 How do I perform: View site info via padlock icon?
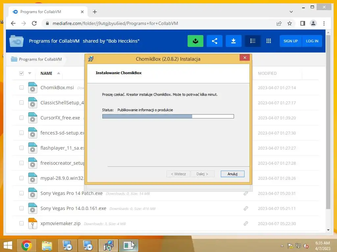pos(47,23)
